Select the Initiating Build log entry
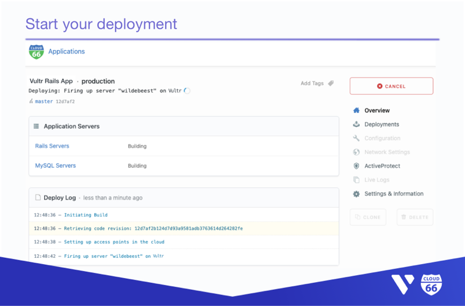This screenshot has height=306, width=465. coord(184,215)
